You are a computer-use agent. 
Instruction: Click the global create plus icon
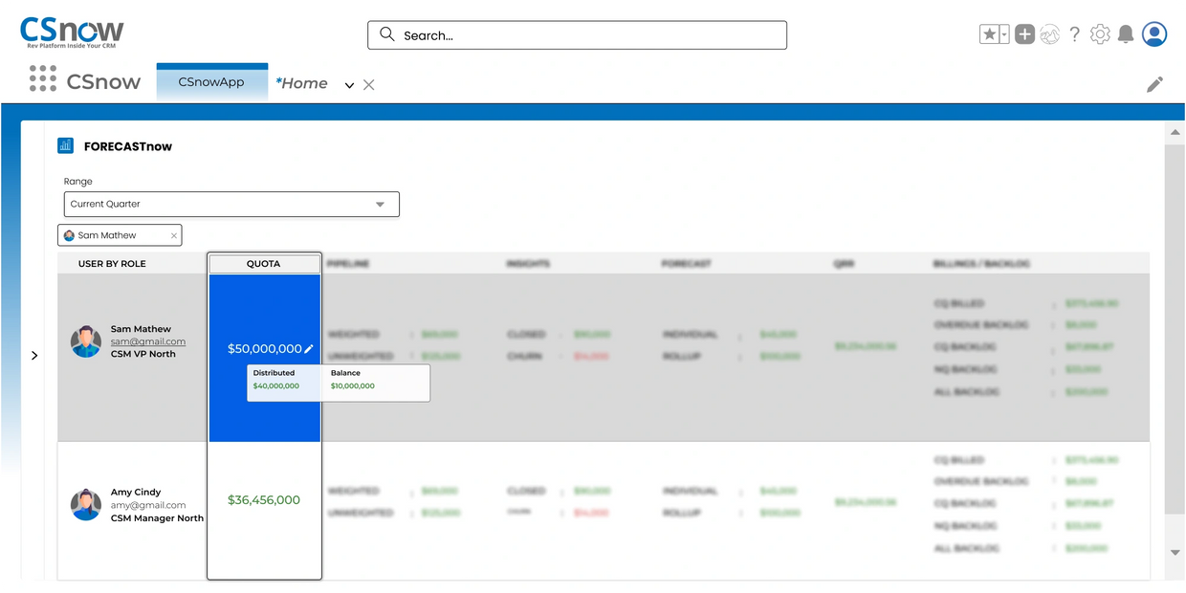(1025, 34)
